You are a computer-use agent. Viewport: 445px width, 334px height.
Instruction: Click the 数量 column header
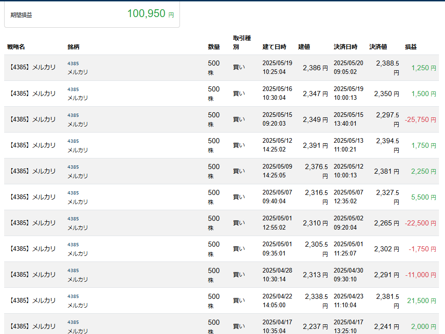click(x=214, y=47)
